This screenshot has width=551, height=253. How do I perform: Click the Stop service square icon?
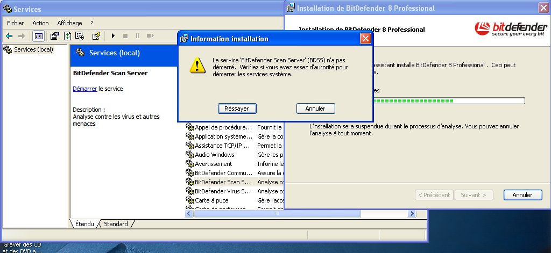click(125, 36)
